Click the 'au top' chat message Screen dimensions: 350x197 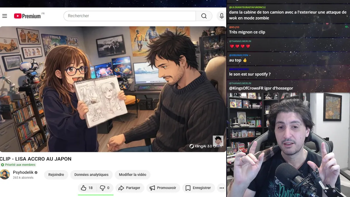[238, 60]
